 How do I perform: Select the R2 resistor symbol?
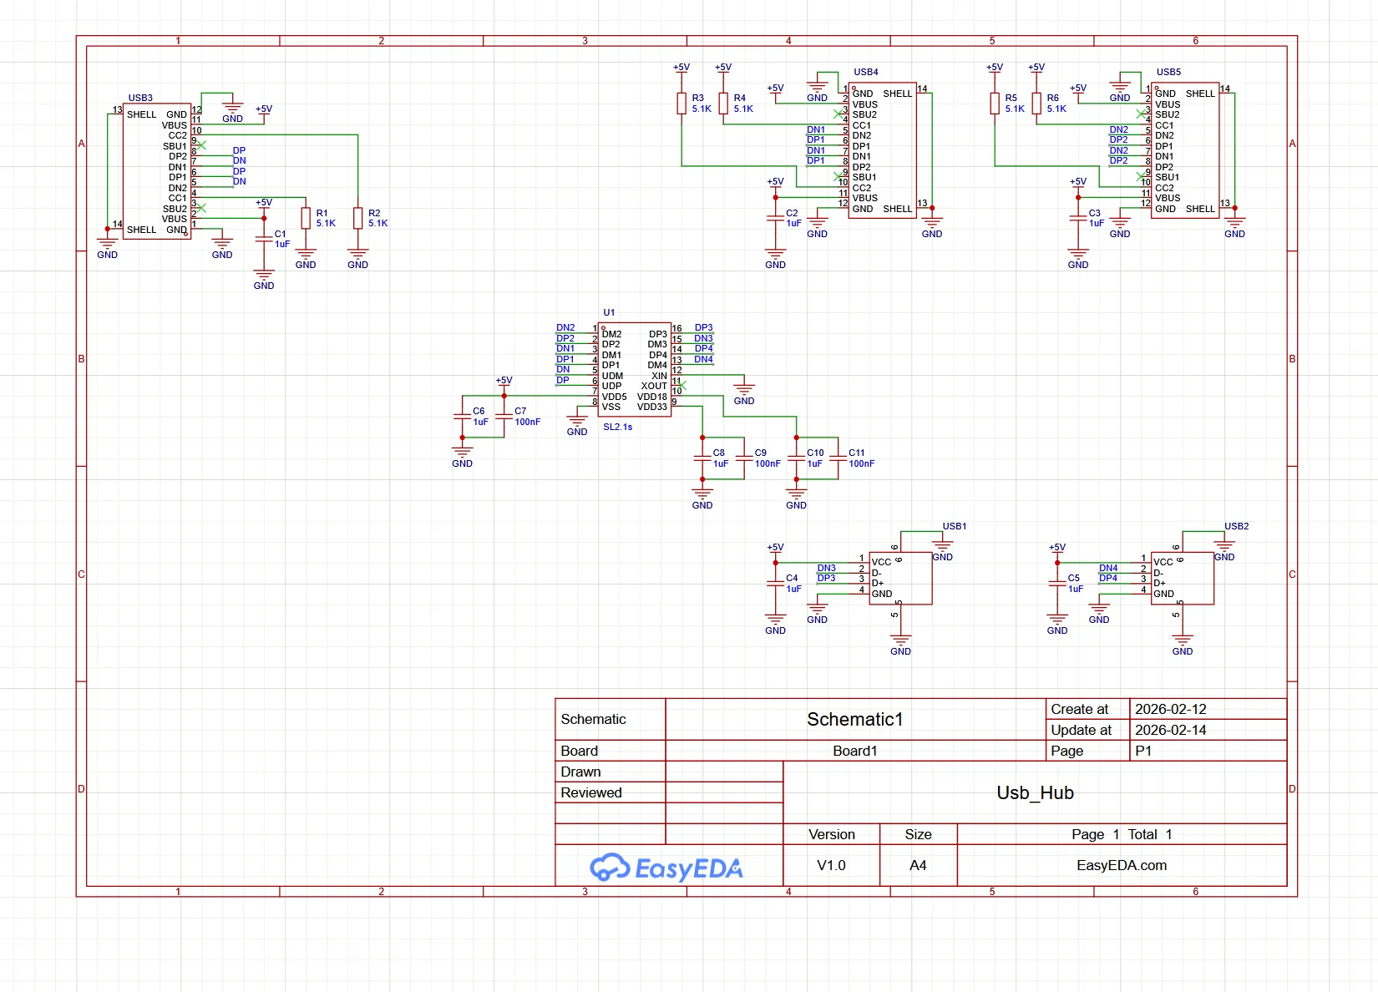[x=357, y=218]
